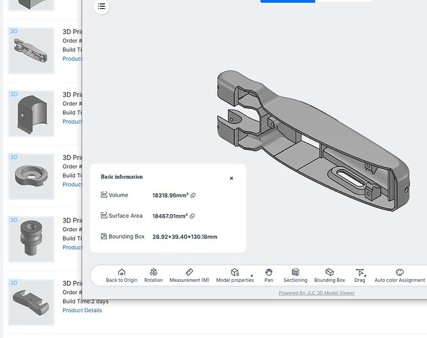Image resolution: width=427 pixels, height=338 pixels.
Task: Select the blue active tab at top
Action: point(288,1)
